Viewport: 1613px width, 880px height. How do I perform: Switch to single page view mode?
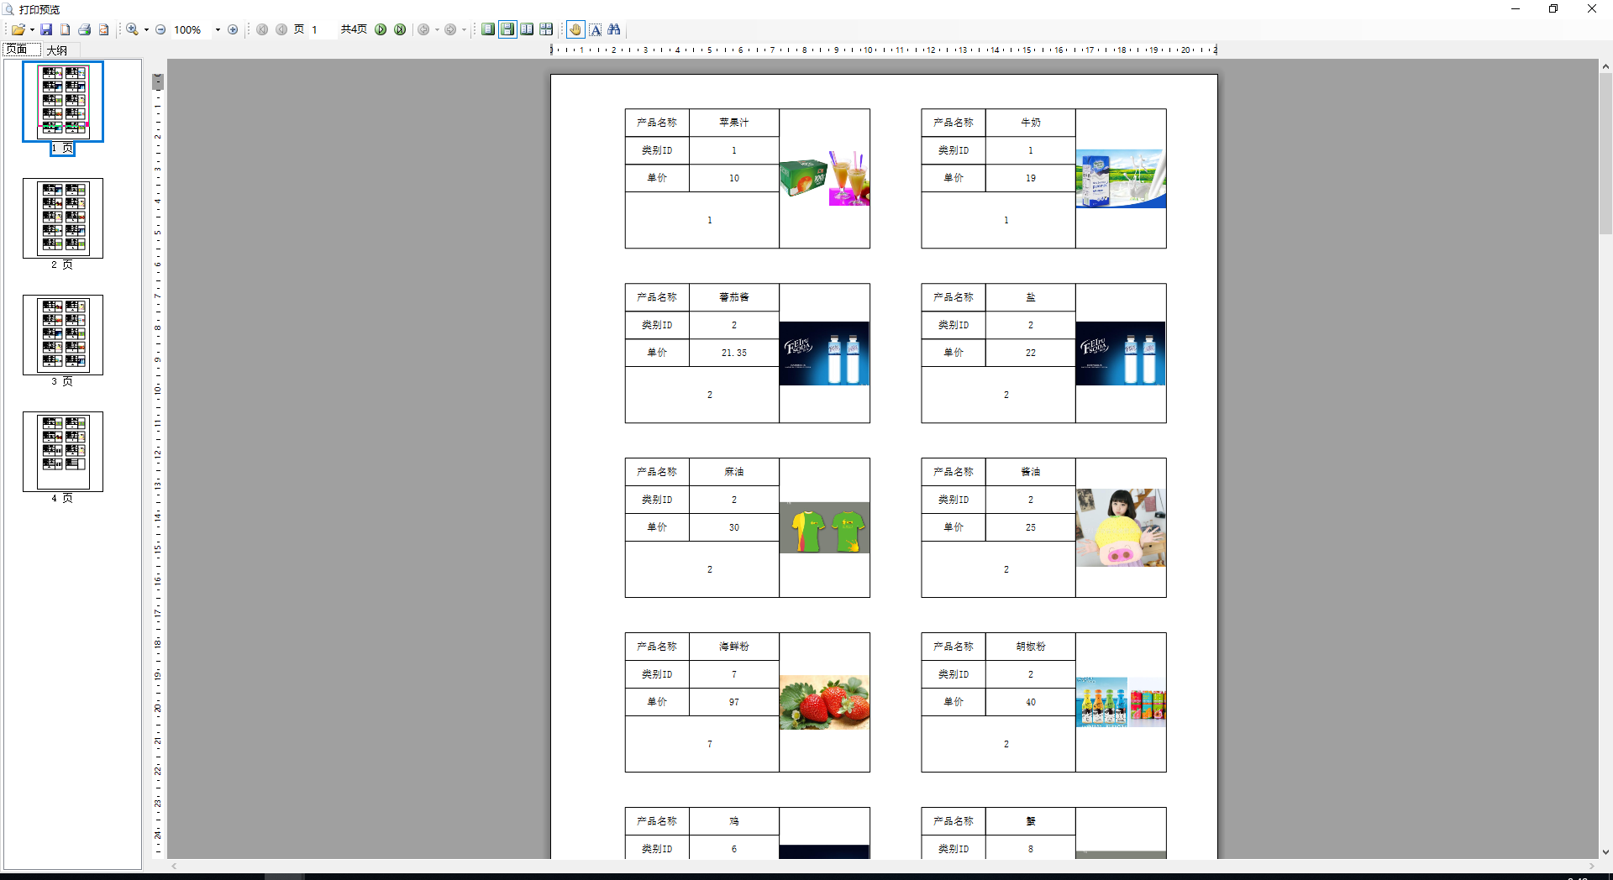[x=487, y=29]
